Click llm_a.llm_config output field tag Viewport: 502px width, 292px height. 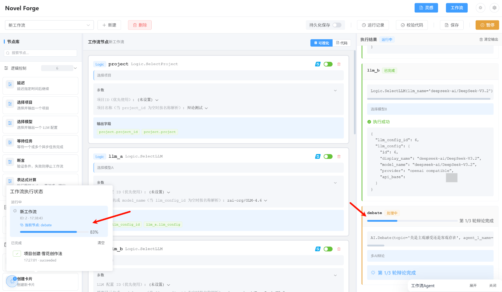pos(163,224)
